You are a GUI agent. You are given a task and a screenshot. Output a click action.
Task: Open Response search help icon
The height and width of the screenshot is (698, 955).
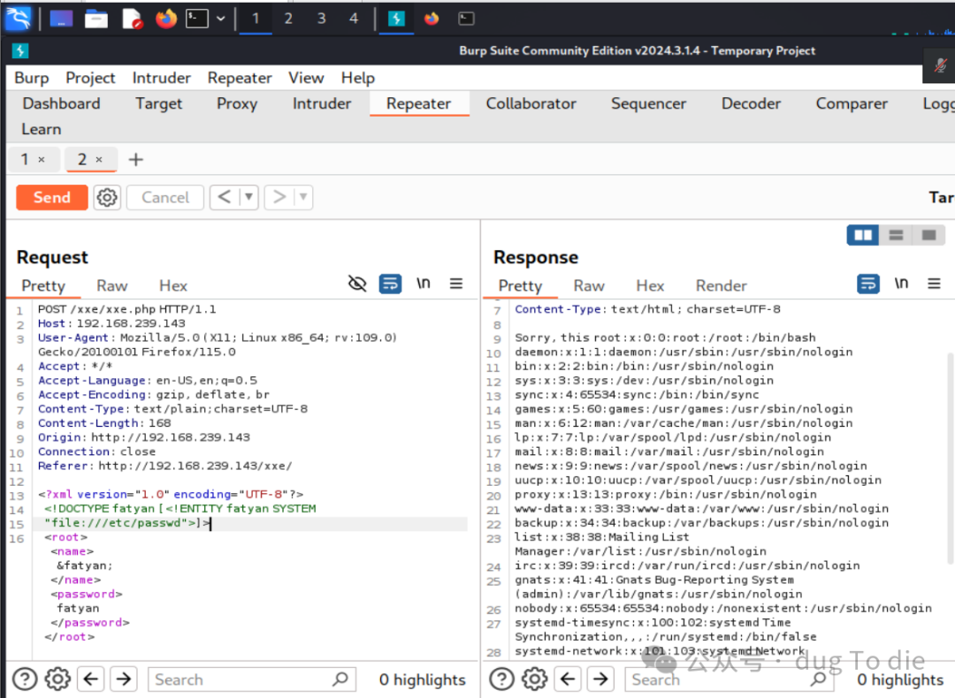(x=502, y=679)
